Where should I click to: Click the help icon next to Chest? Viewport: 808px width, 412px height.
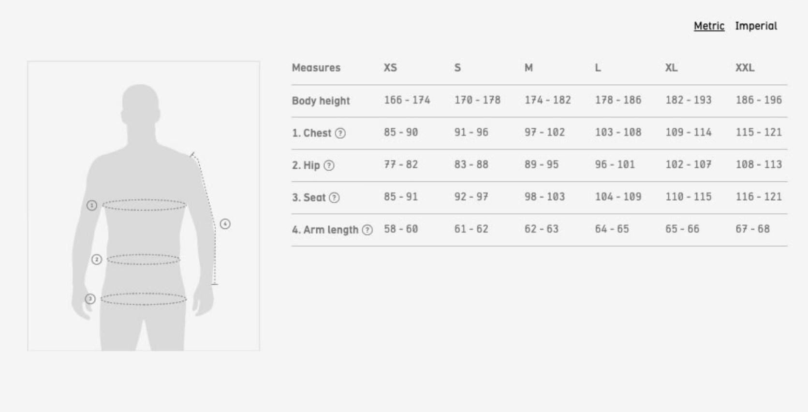pyautogui.click(x=340, y=133)
